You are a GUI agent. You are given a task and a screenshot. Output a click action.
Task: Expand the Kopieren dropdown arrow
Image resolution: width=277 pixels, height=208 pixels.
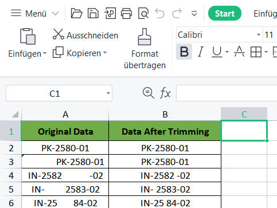pos(105,53)
